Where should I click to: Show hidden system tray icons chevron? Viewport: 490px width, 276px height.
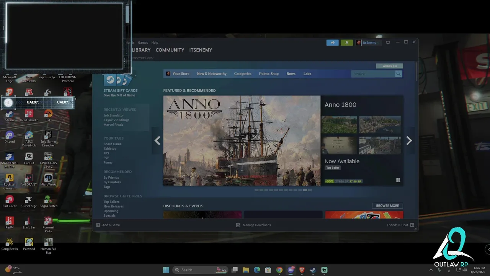431,270
